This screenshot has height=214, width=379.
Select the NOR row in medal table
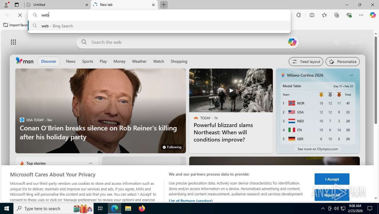318,103
